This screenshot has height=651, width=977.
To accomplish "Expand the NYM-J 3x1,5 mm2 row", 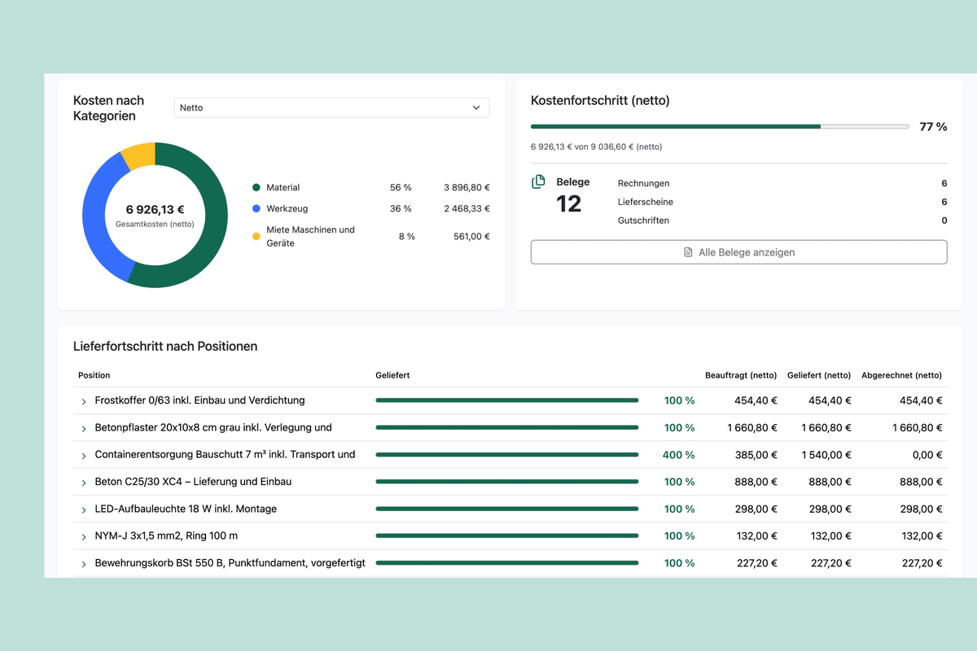I will (83, 537).
